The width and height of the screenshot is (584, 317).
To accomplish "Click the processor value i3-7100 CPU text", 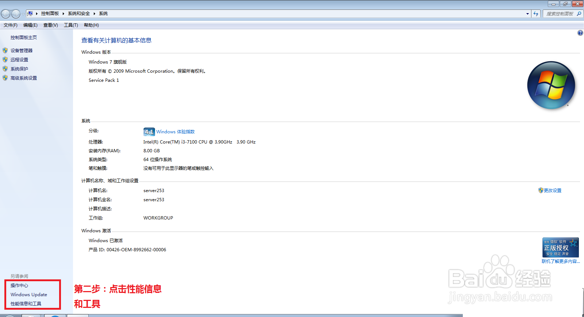I will click(199, 142).
